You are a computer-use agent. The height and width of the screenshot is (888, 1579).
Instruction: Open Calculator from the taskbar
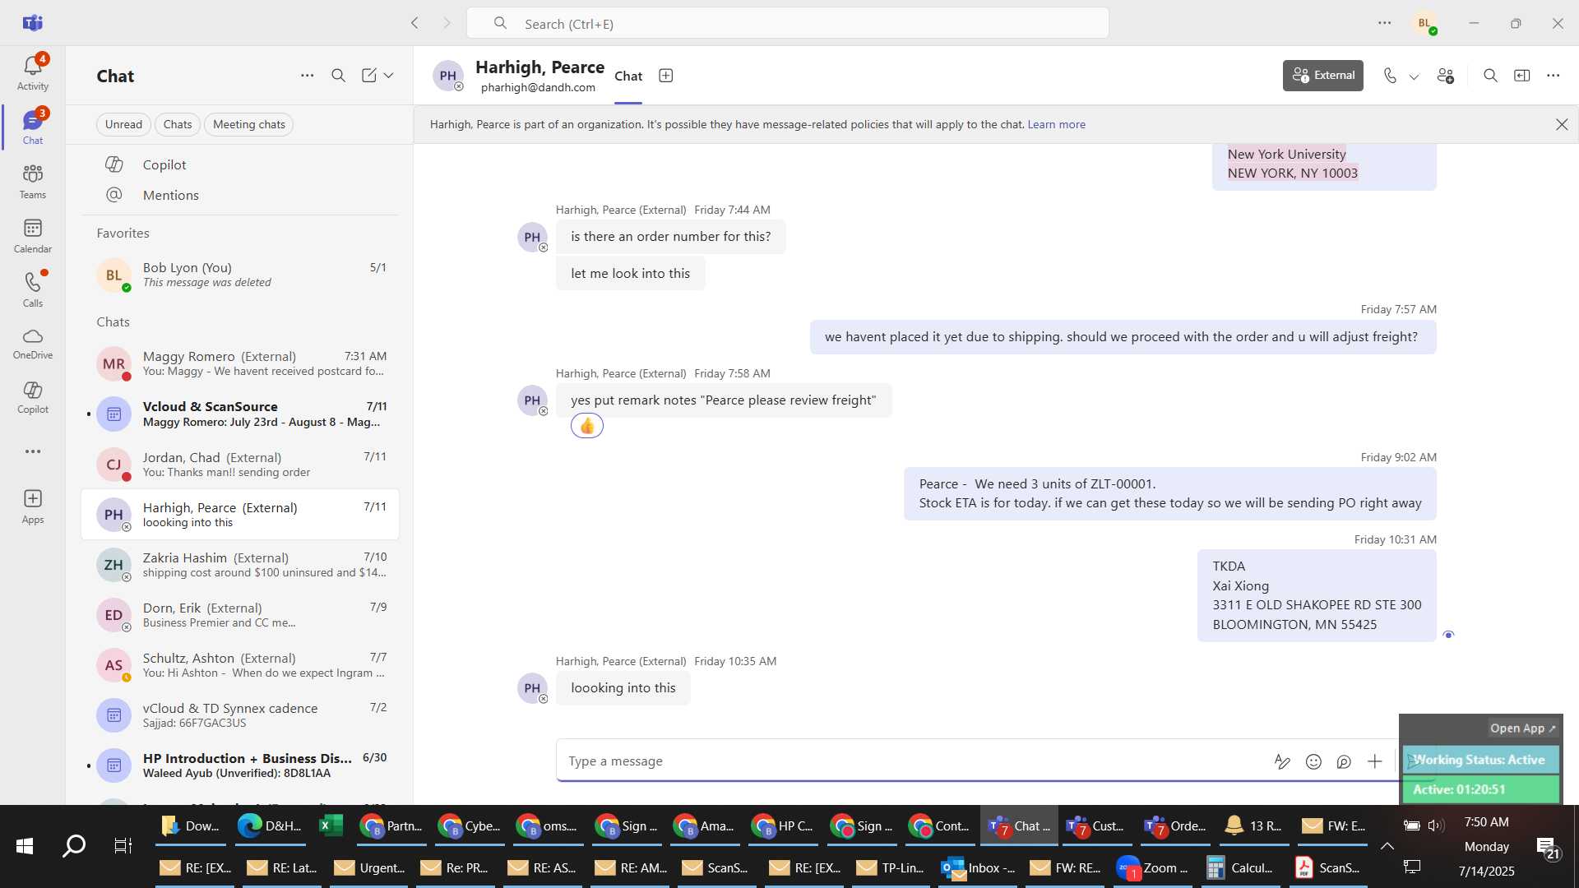pos(1239,867)
